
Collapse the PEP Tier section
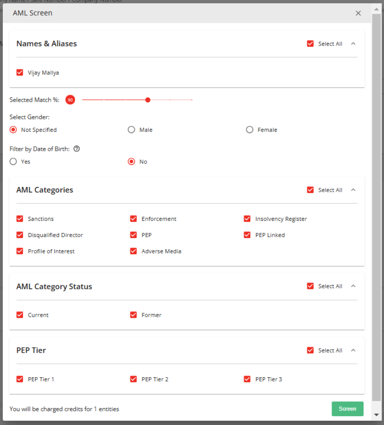(x=353, y=350)
